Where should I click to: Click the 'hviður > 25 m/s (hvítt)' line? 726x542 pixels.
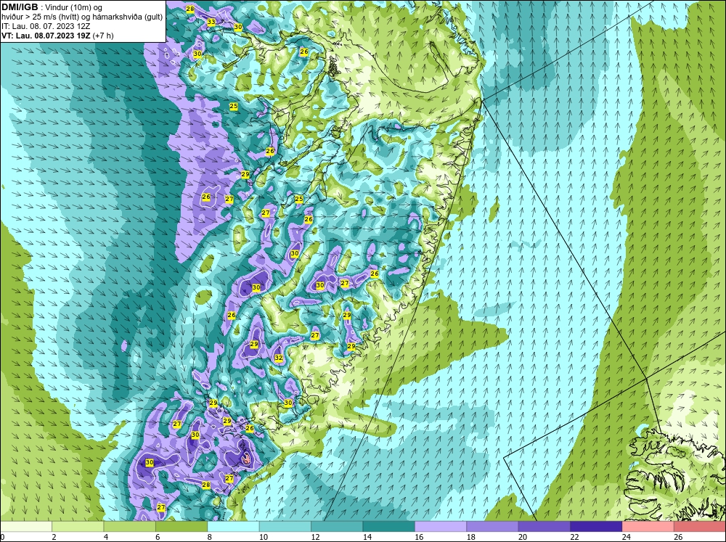point(38,17)
